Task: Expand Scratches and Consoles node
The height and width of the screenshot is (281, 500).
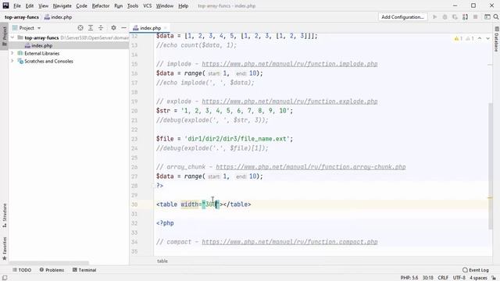Action: (12, 61)
